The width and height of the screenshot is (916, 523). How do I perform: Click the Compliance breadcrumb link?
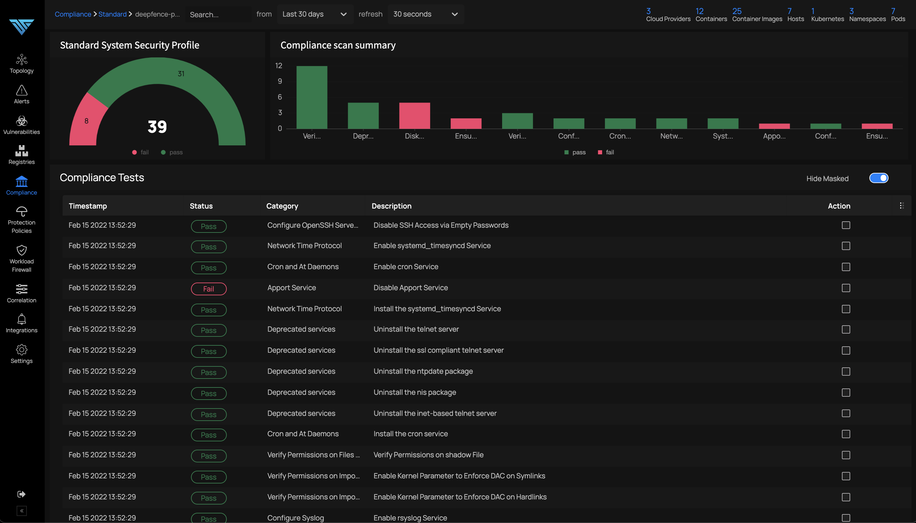tap(73, 14)
